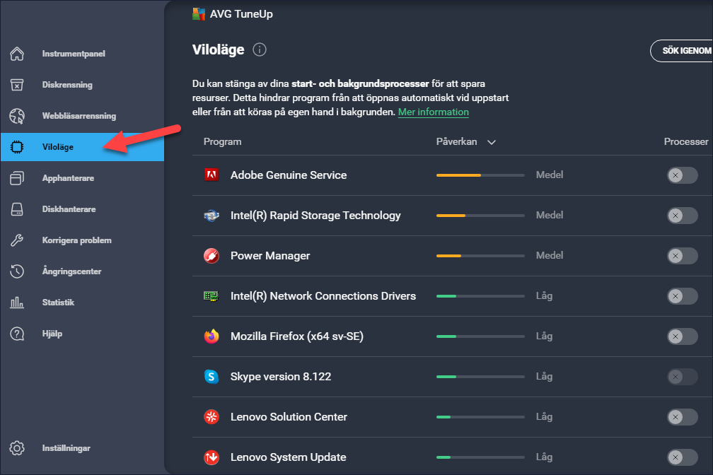The width and height of the screenshot is (713, 475).
Task: Click the Intel Rapid Storage Technology icon
Action: (x=211, y=216)
